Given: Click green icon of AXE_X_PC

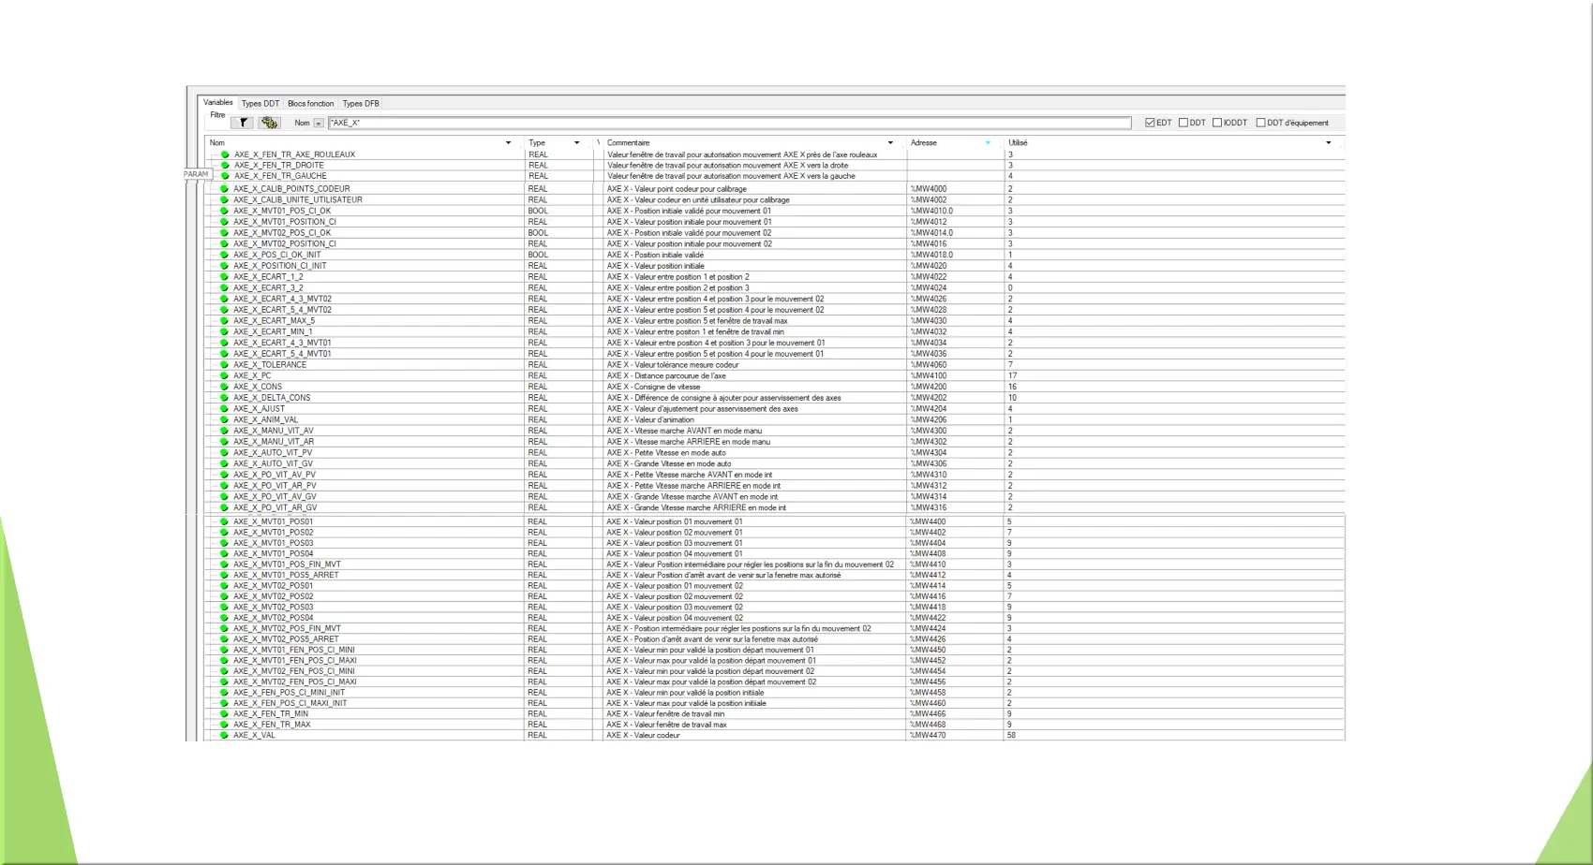Looking at the screenshot, I should pyautogui.click(x=224, y=376).
